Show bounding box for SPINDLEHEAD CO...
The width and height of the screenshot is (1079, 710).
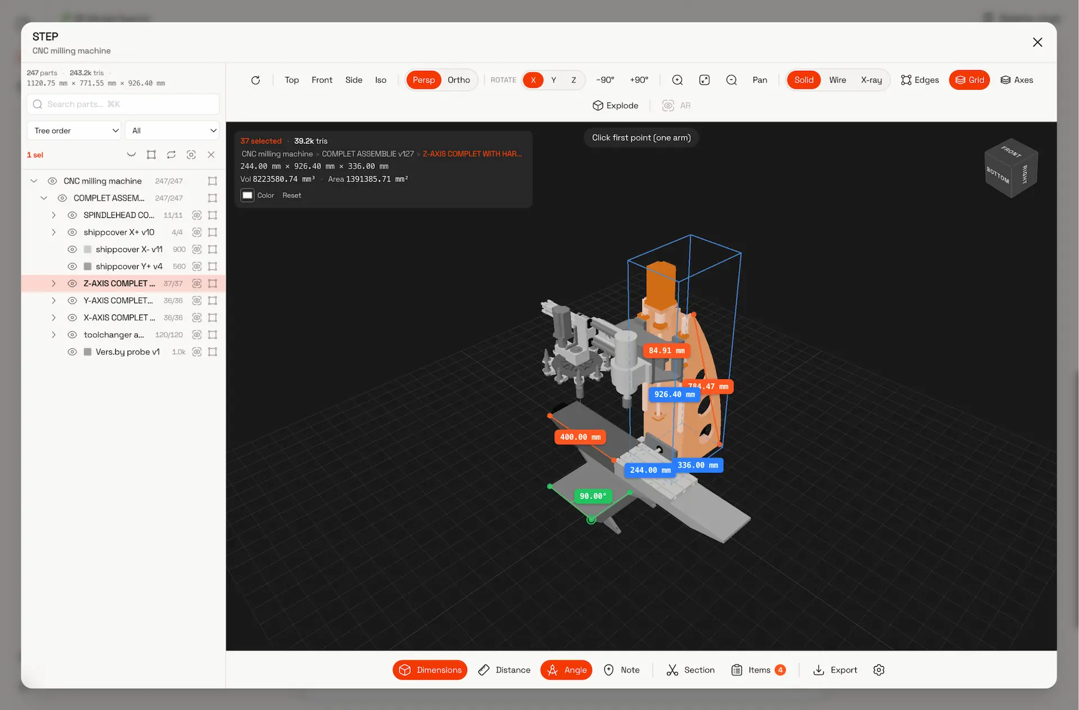click(212, 215)
